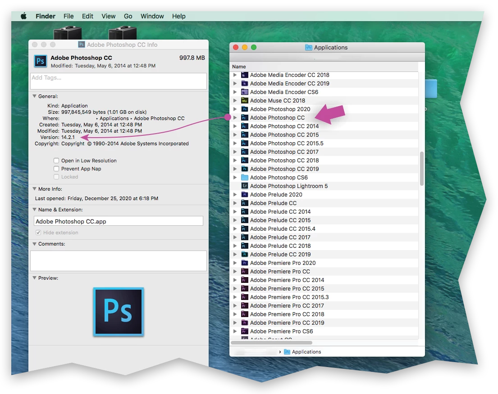The width and height of the screenshot is (498, 394).
Task: Select Adobe Media Encoder CS6 icon
Action: coord(245,92)
